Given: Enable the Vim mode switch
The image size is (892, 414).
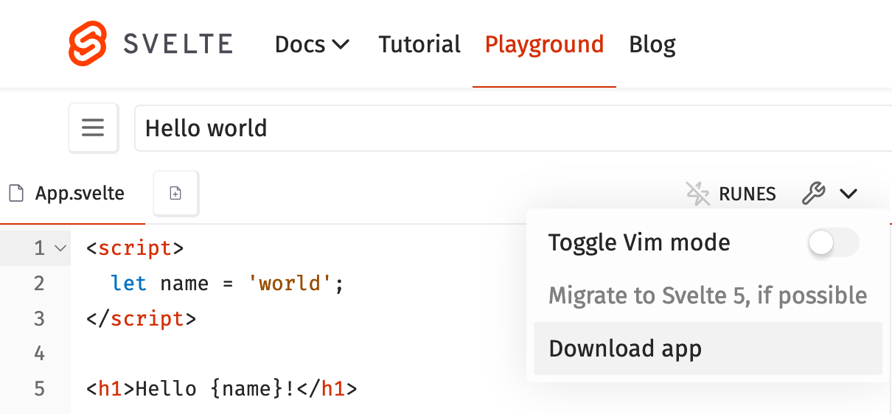Looking at the screenshot, I should click(833, 242).
